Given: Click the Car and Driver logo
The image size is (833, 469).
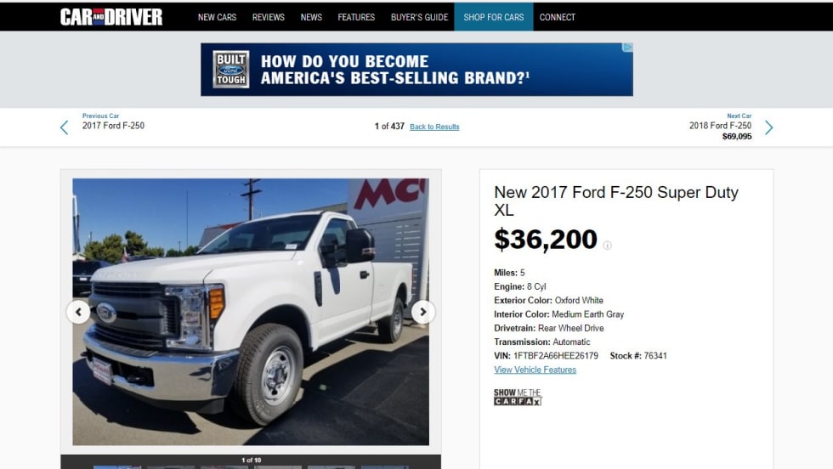Looking at the screenshot, I should pos(111,17).
